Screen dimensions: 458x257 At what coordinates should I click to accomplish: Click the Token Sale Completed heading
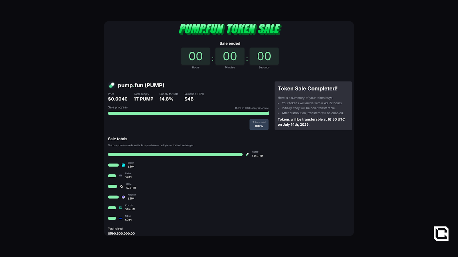point(308,89)
